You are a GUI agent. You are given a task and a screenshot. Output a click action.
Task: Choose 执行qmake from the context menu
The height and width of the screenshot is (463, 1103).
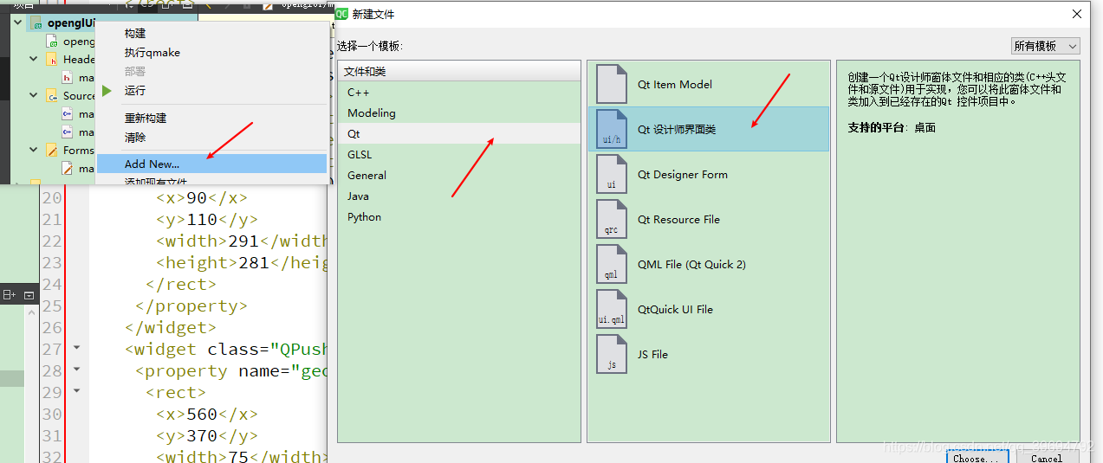(x=152, y=52)
